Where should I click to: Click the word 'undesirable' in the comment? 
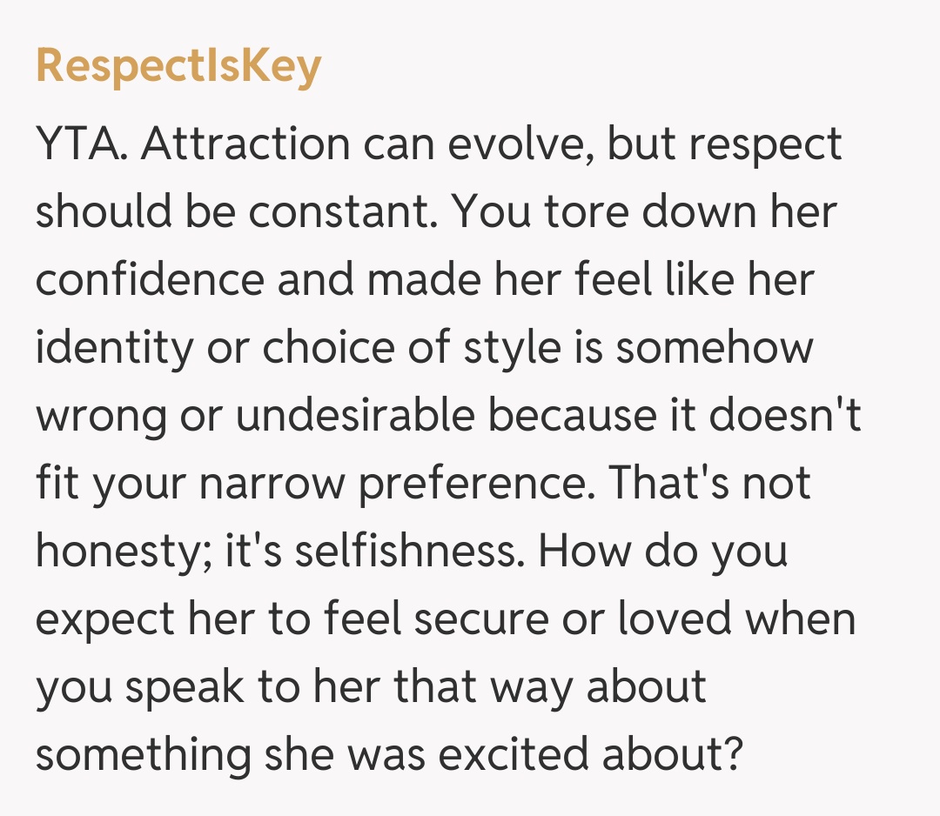point(355,416)
